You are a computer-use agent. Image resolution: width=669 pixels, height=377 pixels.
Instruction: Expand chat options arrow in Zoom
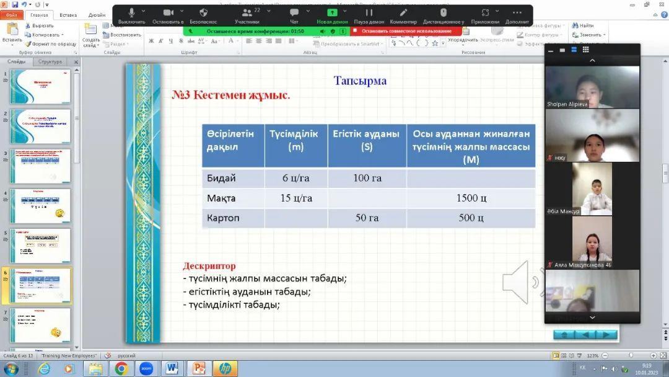[x=308, y=11]
